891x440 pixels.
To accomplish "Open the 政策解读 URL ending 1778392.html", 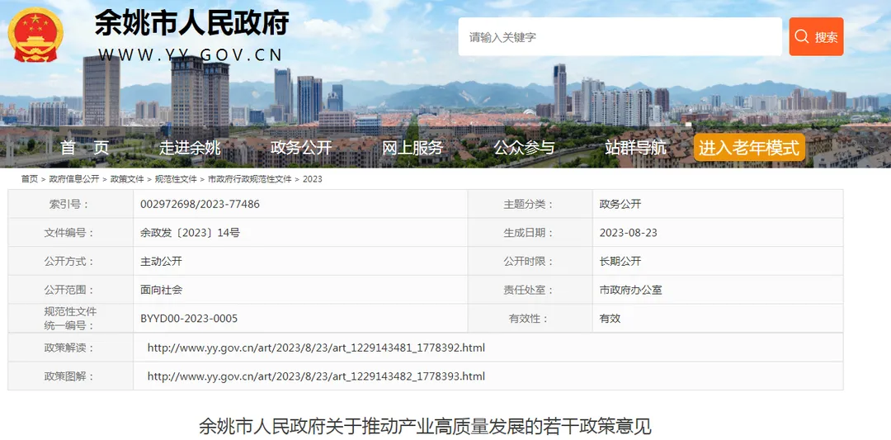I will tap(316, 348).
